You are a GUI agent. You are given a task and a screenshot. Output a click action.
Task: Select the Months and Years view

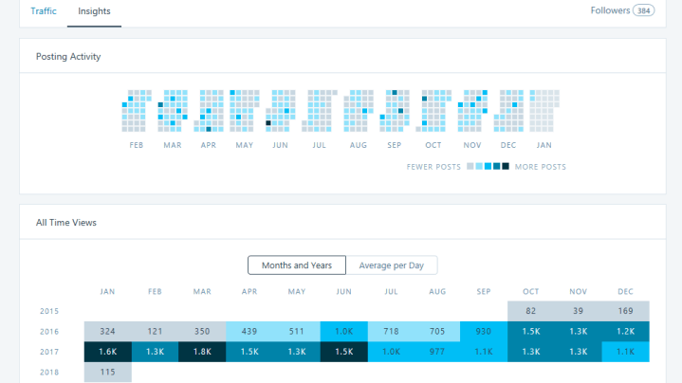297,265
